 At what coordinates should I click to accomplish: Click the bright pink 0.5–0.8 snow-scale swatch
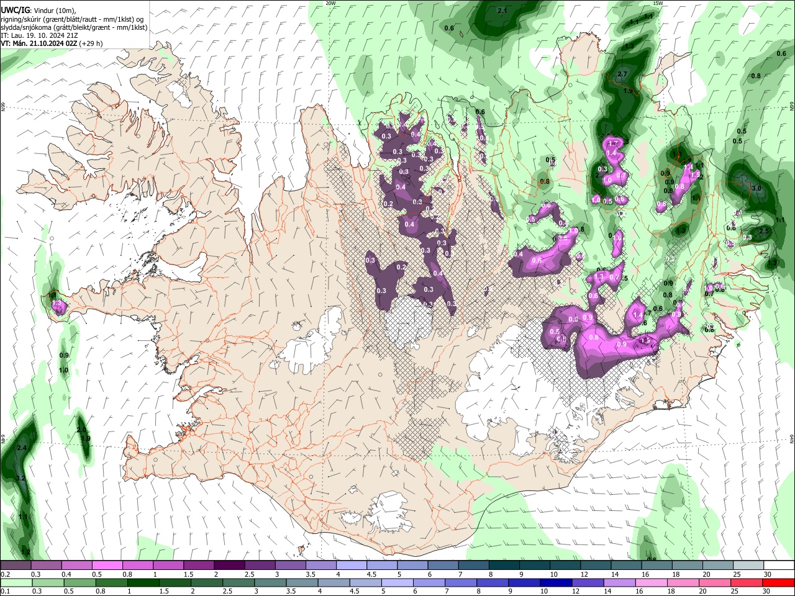[x=107, y=566]
